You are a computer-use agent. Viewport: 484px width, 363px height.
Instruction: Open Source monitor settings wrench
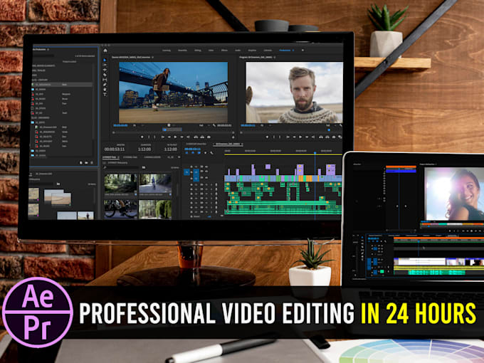click(214, 125)
